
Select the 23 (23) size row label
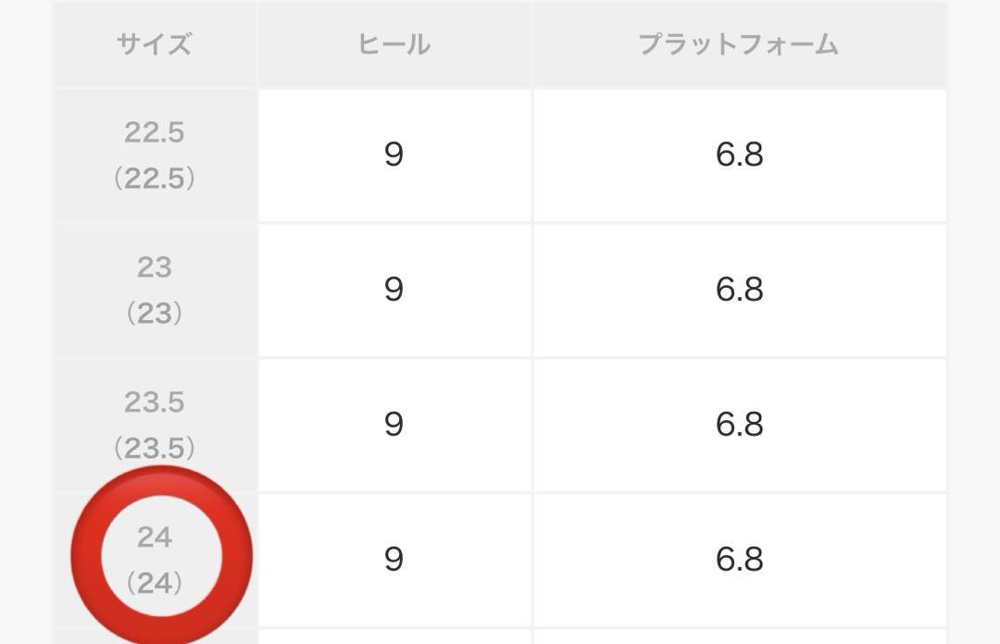pos(155,291)
